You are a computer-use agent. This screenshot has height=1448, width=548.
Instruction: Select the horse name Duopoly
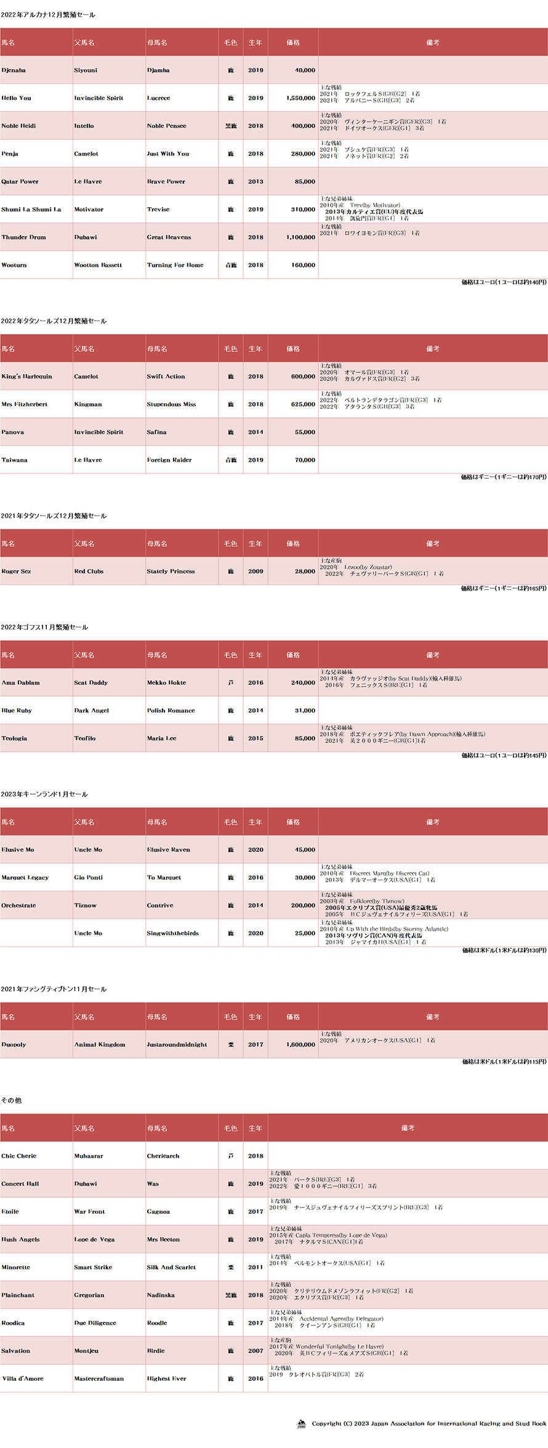coord(14,1045)
